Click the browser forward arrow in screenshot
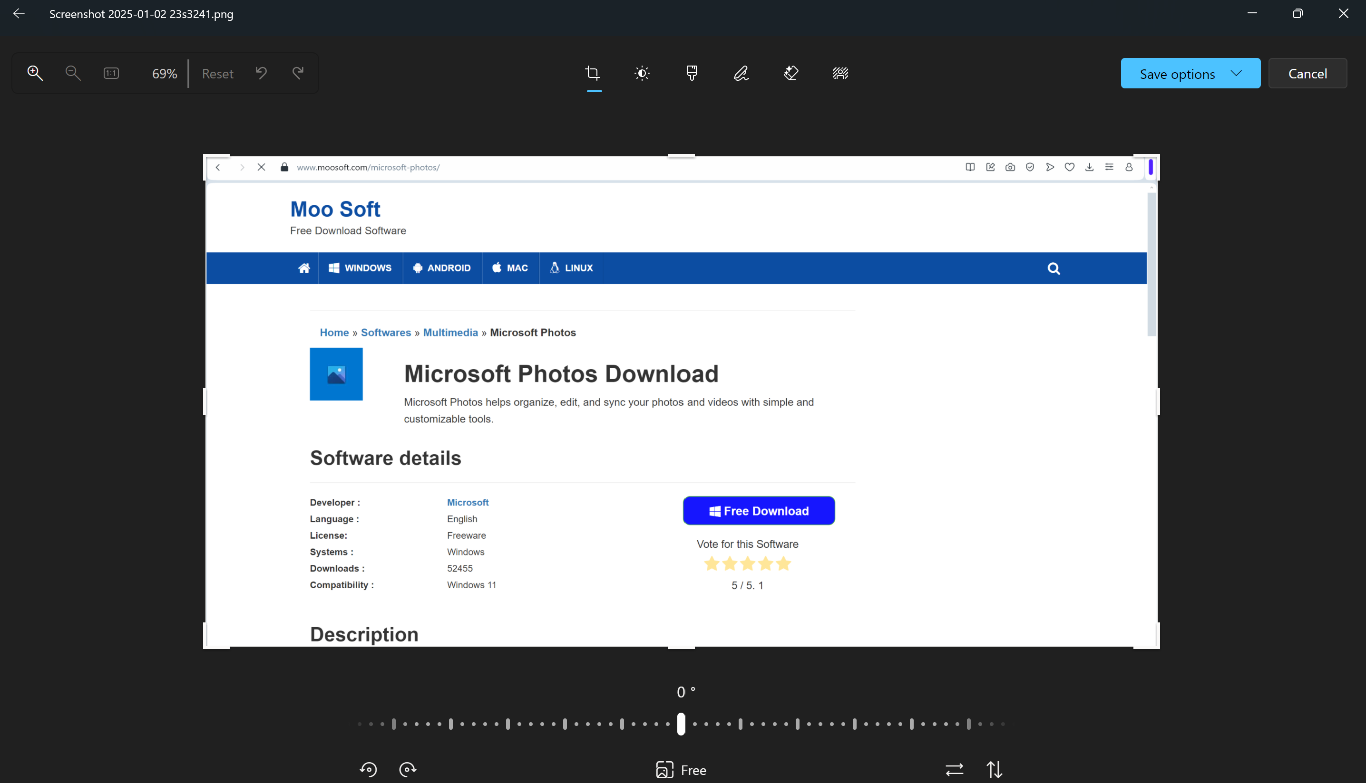This screenshot has width=1366, height=783. (242, 167)
